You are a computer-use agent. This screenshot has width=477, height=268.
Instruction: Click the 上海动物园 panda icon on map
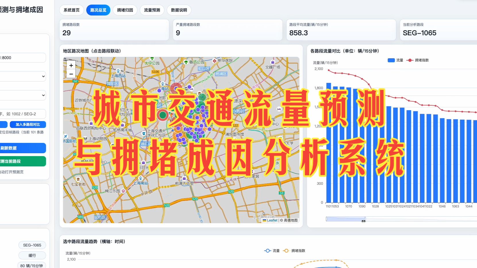85,139
